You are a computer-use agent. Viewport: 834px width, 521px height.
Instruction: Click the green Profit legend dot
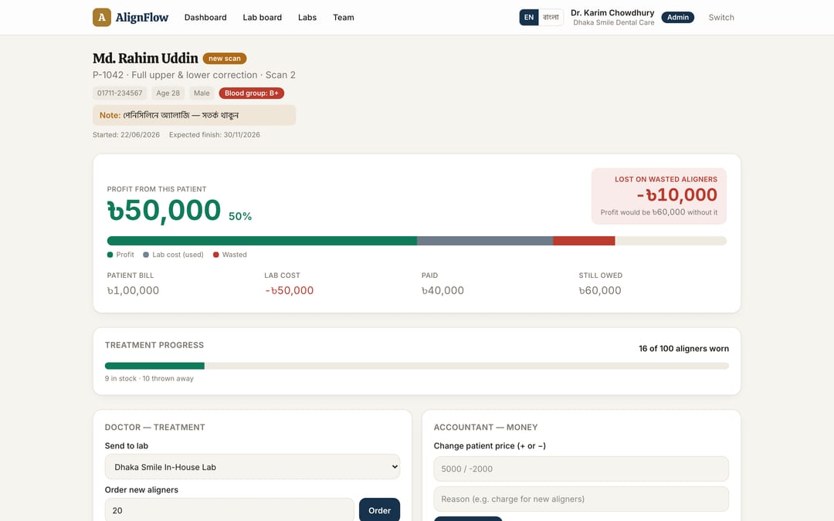click(x=110, y=255)
